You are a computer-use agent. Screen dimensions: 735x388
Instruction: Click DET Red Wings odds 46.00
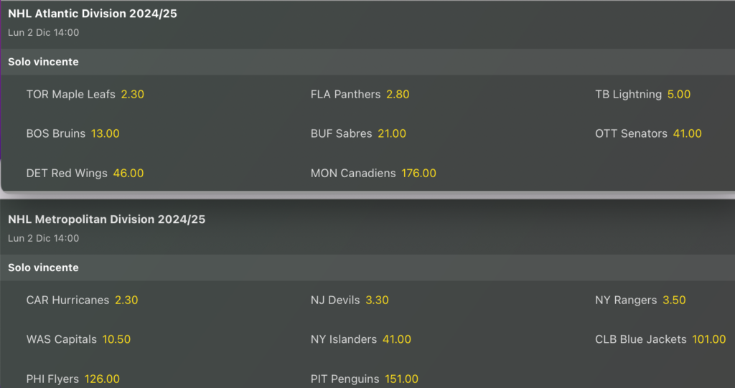coord(128,174)
